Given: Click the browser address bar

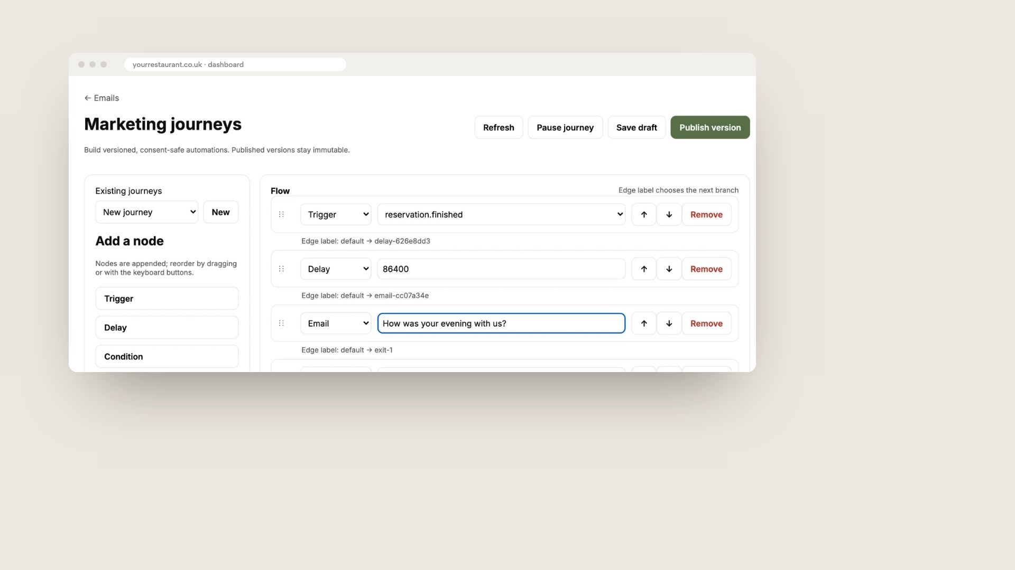Looking at the screenshot, I should point(235,64).
